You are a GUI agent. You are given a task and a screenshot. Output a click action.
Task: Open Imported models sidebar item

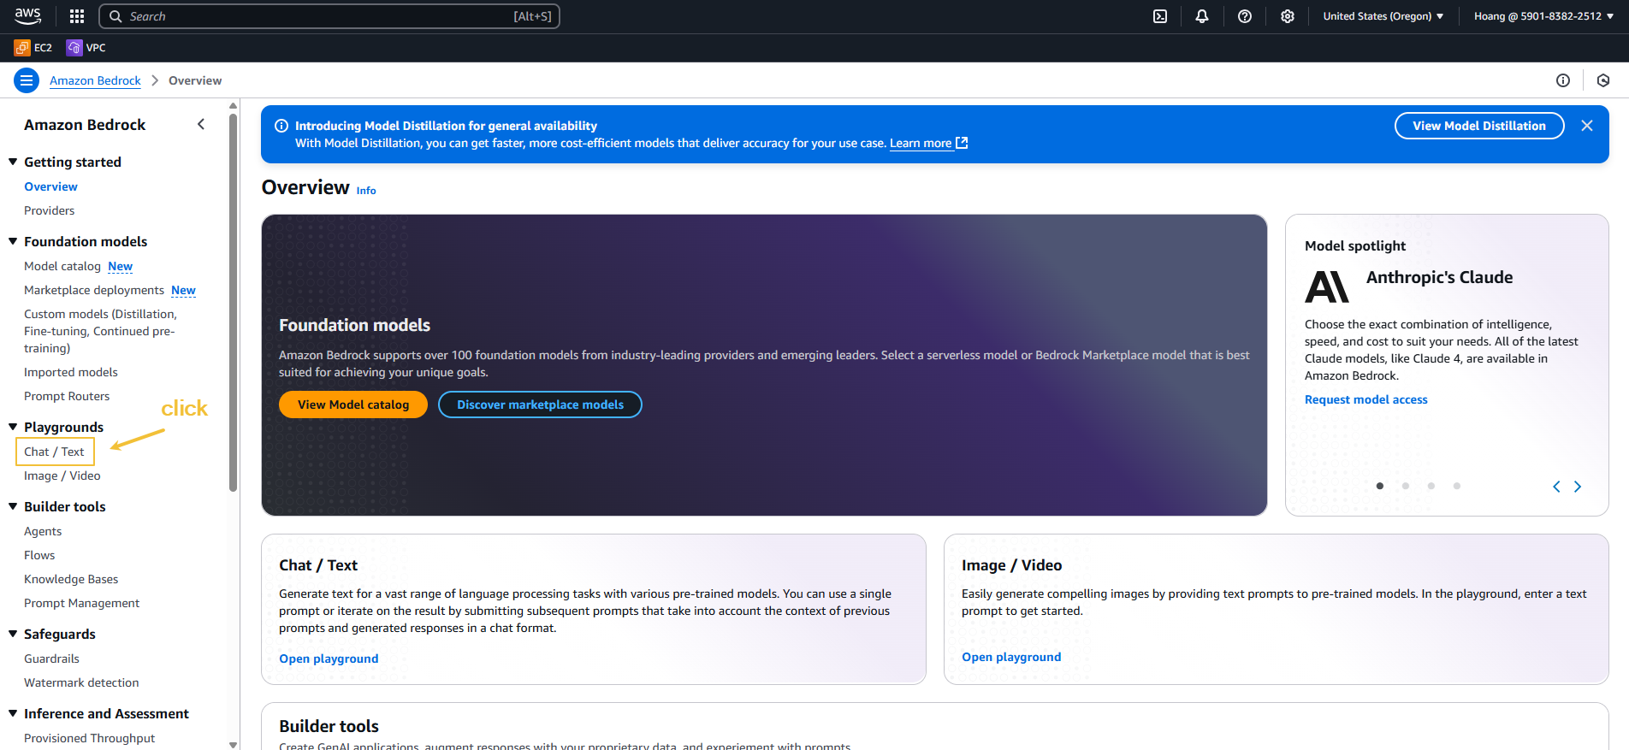tap(71, 372)
